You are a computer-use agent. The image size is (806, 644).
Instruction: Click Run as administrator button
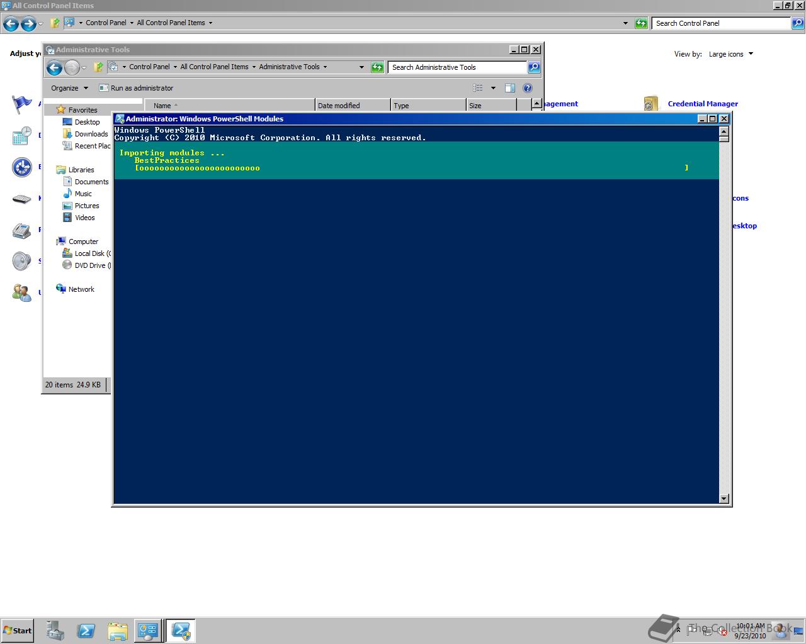click(136, 88)
